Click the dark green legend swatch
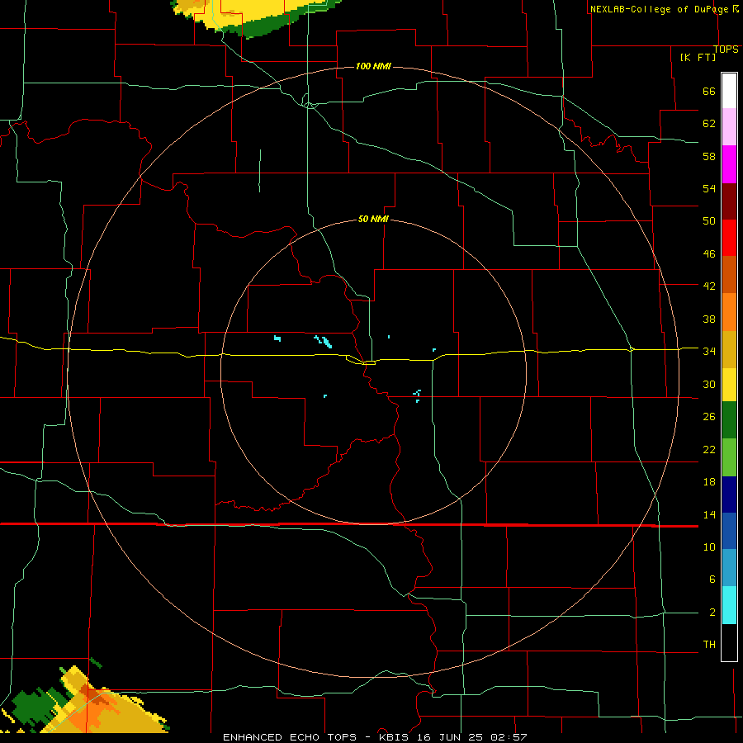Viewport: 743px width, 743px height. 729,420
